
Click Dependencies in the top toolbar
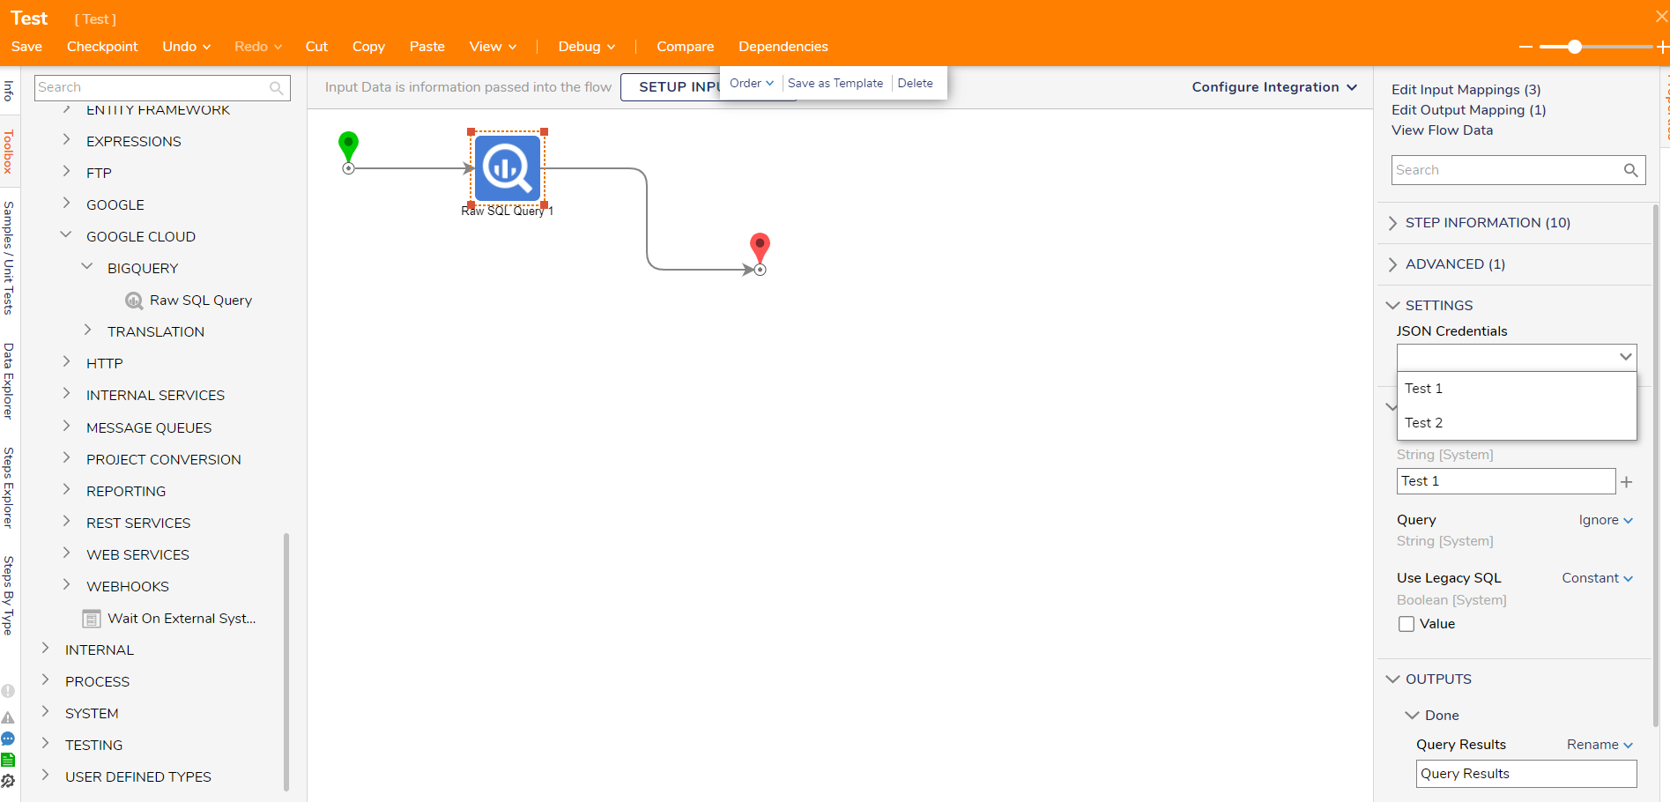(x=783, y=47)
